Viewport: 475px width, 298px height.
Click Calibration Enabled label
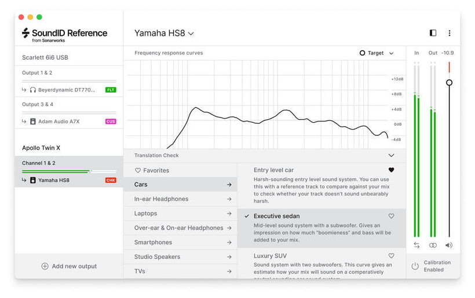tap(437, 266)
